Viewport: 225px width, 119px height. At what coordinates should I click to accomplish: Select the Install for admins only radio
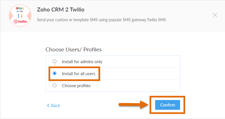point(55,61)
